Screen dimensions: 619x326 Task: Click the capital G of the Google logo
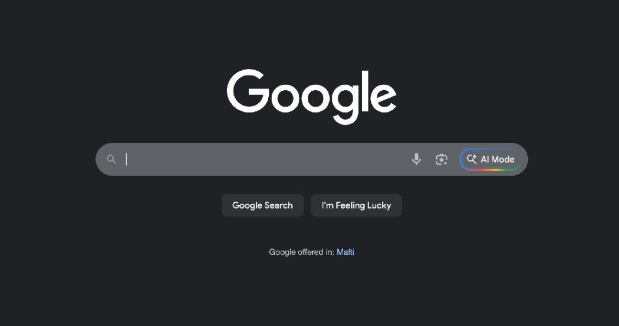click(248, 91)
